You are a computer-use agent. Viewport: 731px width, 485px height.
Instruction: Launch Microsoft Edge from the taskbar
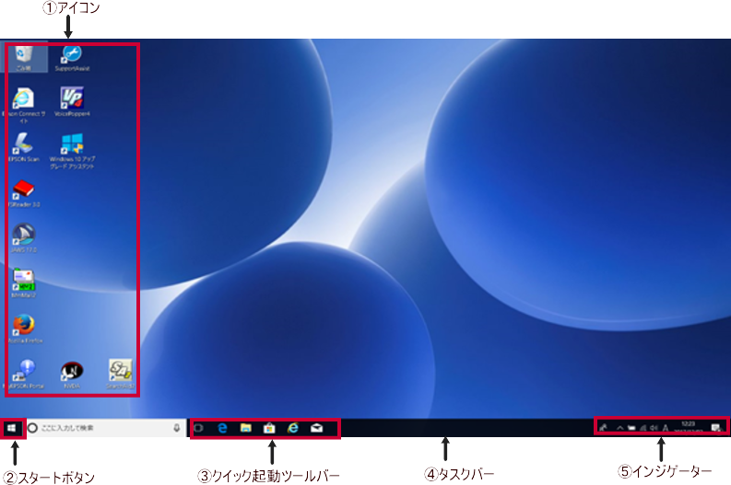pyautogui.click(x=222, y=428)
